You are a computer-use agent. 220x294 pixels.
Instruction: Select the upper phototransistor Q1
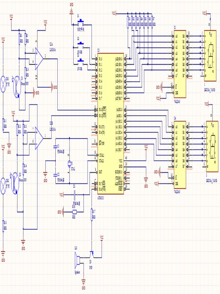[x=17, y=87]
